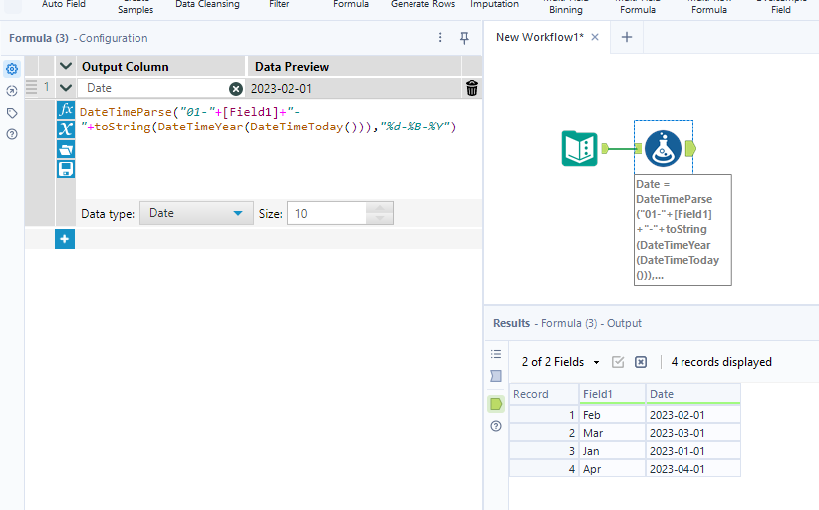Open the fx functions list icon
The width and height of the screenshot is (819, 510).
(x=66, y=110)
